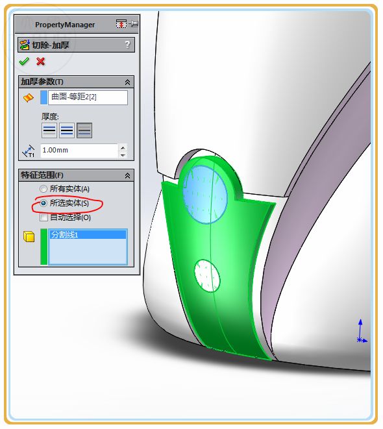Increase thickness with the up stepper arrow
The image size is (383, 429).
click(x=123, y=148)
